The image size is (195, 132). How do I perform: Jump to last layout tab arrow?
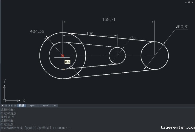pos(15,106)
